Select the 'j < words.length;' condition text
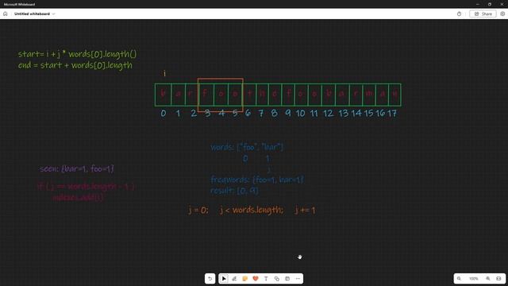The height and width of the screenshot is (286, 508). tap(252, 210)
